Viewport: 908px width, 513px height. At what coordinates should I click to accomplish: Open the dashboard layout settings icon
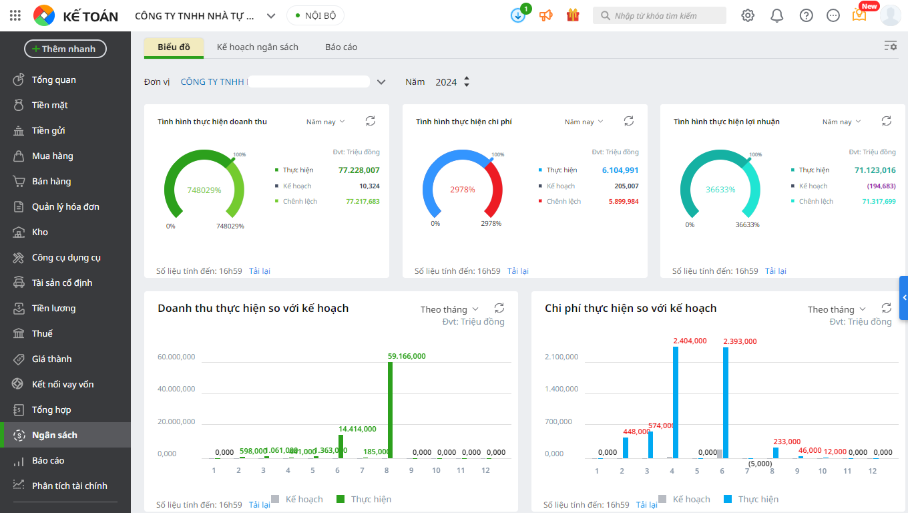tap(891, 46)
